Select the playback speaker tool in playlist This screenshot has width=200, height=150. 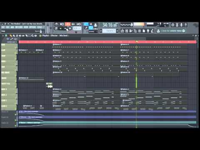tap(35, 35)
